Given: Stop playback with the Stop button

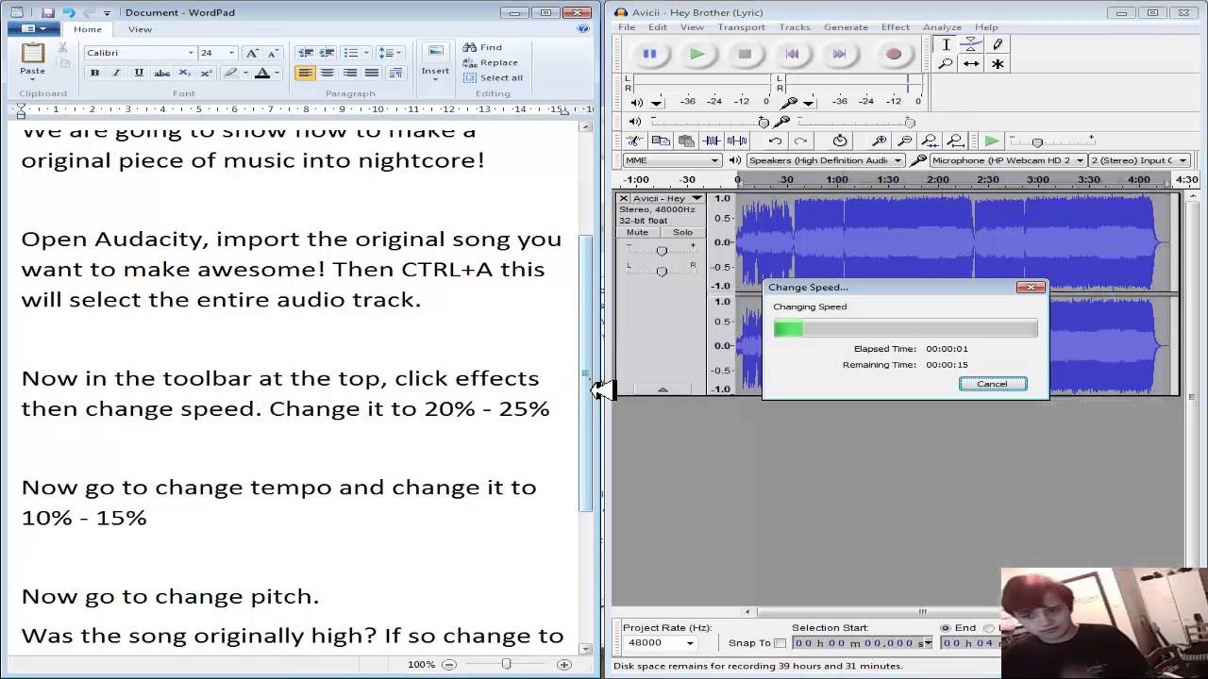Looking at the screenshot, I should 745,54.
